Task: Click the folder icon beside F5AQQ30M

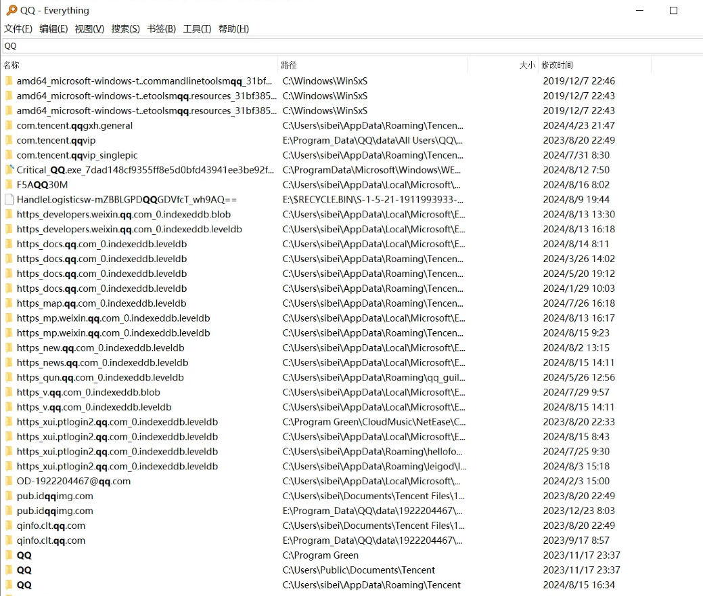Action: (9, 185)
